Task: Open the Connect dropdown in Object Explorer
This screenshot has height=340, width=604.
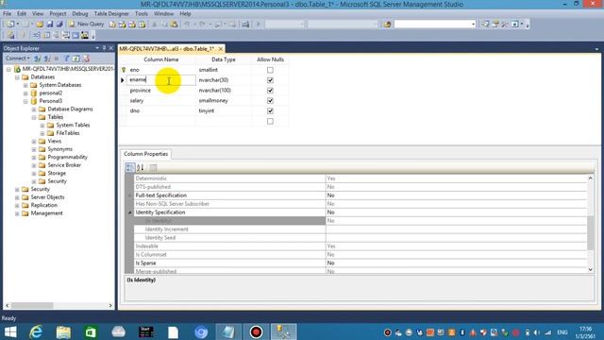Action: (x=17, y=59)
